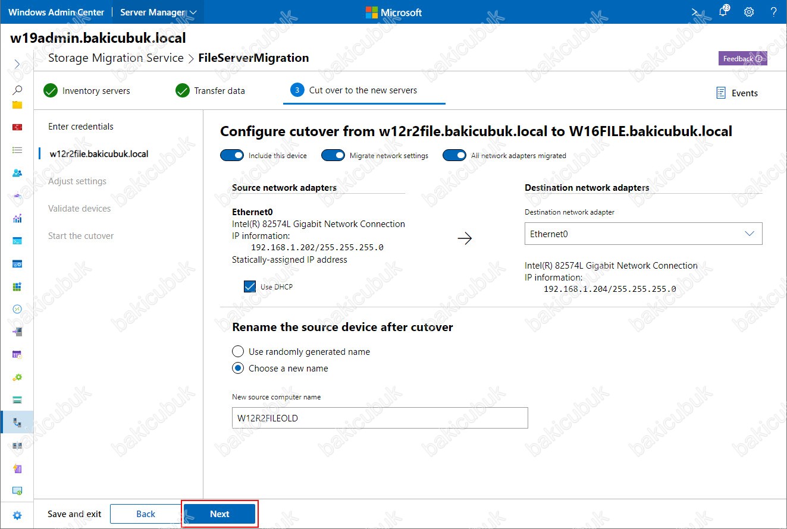Screen dimensions: 787x529
Task: Select Use randomly generated name option
Action: click(x=238, y=352)
